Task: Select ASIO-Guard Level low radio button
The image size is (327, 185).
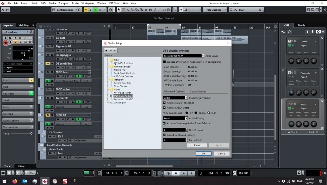Action: coord(187,113)
